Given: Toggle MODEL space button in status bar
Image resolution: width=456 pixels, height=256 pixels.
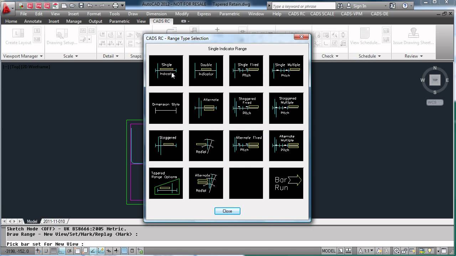Looking at the screenshot, I should tap(329, 251).
